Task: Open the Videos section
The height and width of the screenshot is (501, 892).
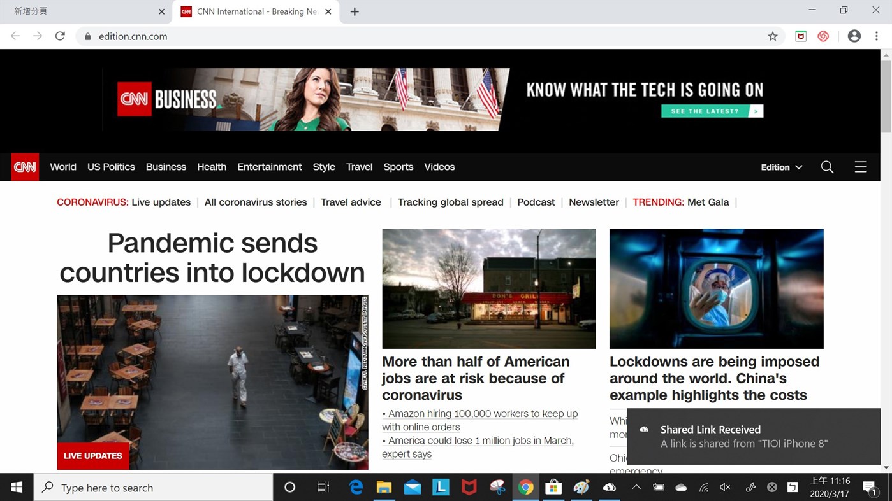Action: pyautogui.click(x=439, y=167)
